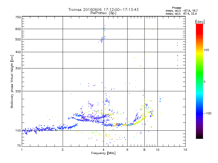Click the title "Tromsø 20160606 17:12:00-17:13:43"
The image size is (218, 163).
pos(103,10)
